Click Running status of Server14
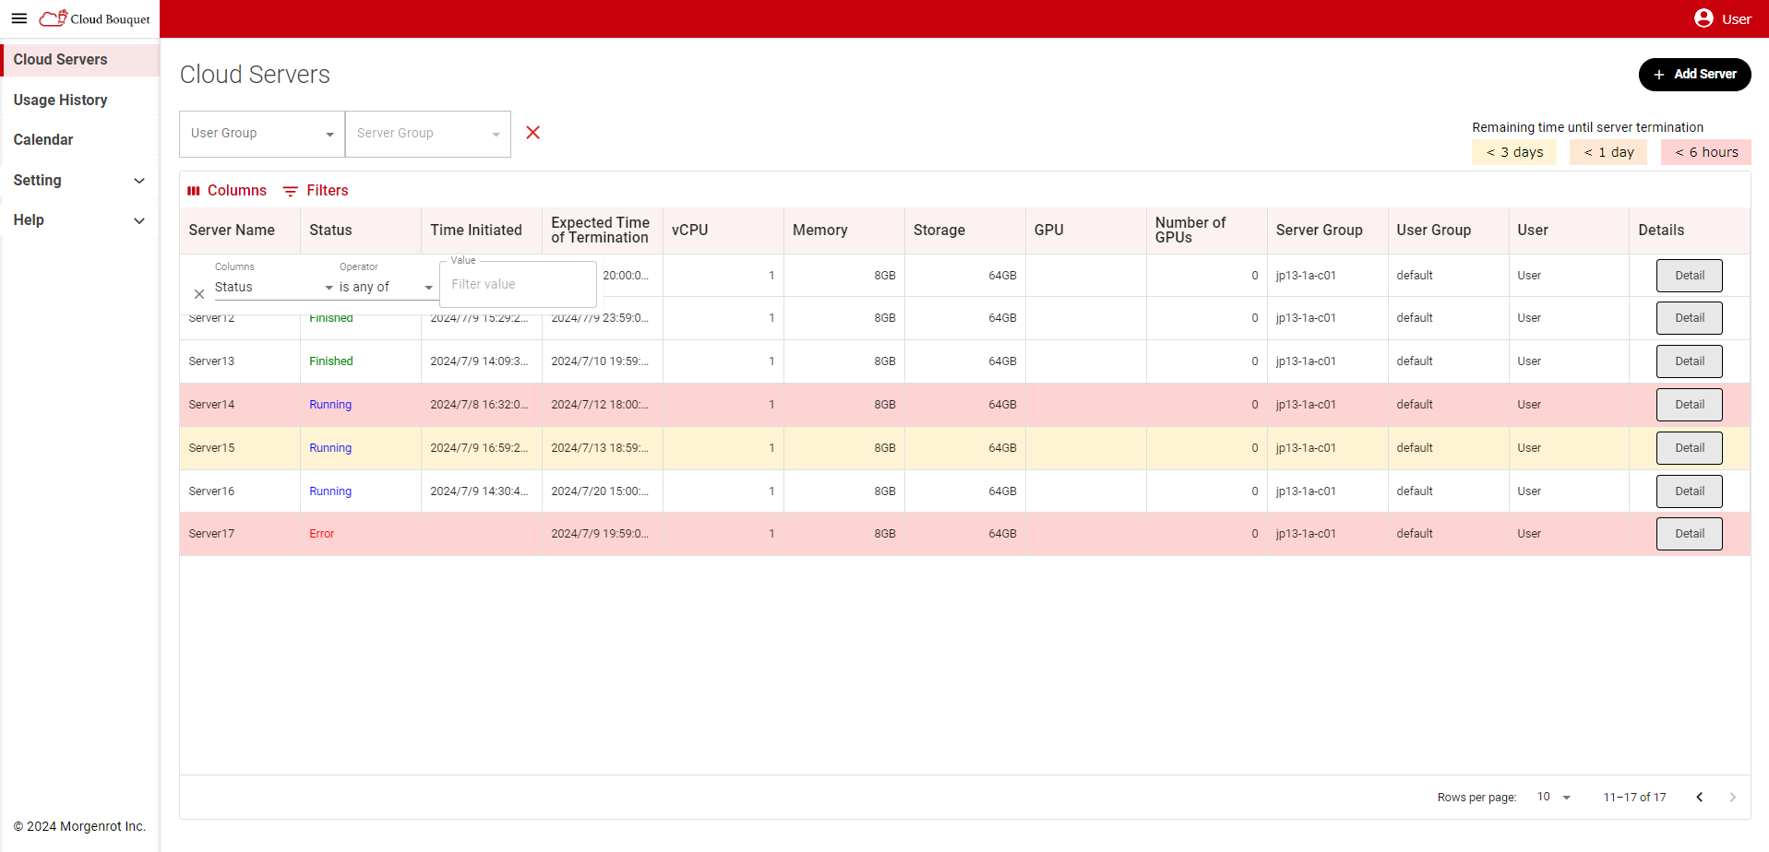The image size is (1769, 852). [x=330, y=405]
